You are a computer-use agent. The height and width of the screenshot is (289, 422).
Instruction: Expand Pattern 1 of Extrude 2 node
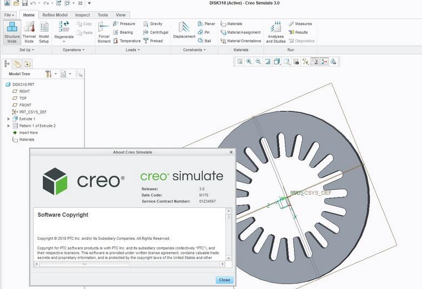[9, 126]
